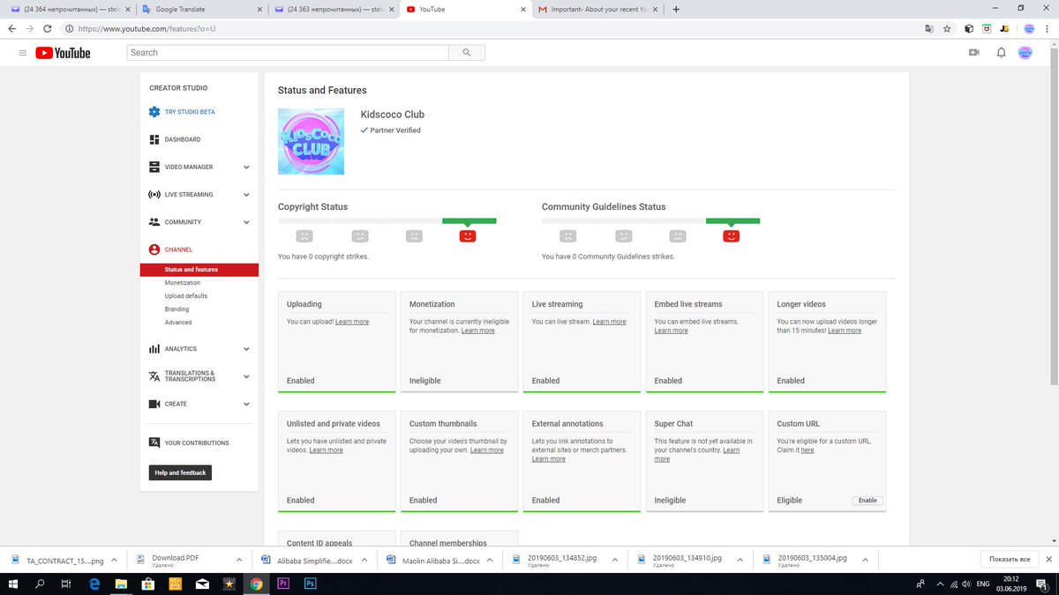
Task: Click Enable button for Custom URL
Action: 867,500
